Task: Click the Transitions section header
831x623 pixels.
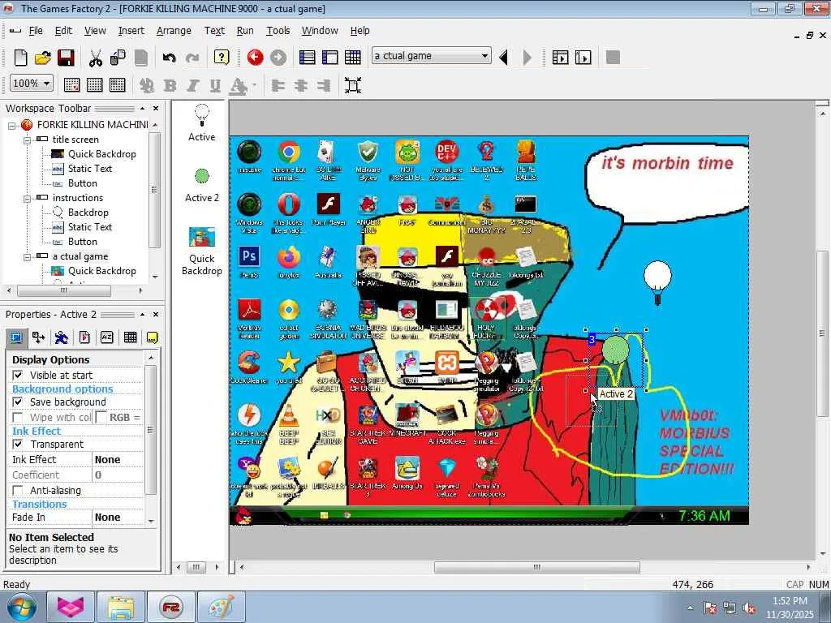Action: tap(40, 505)
